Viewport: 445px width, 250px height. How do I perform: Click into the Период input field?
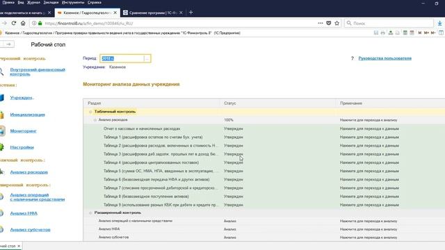[122, 58]
